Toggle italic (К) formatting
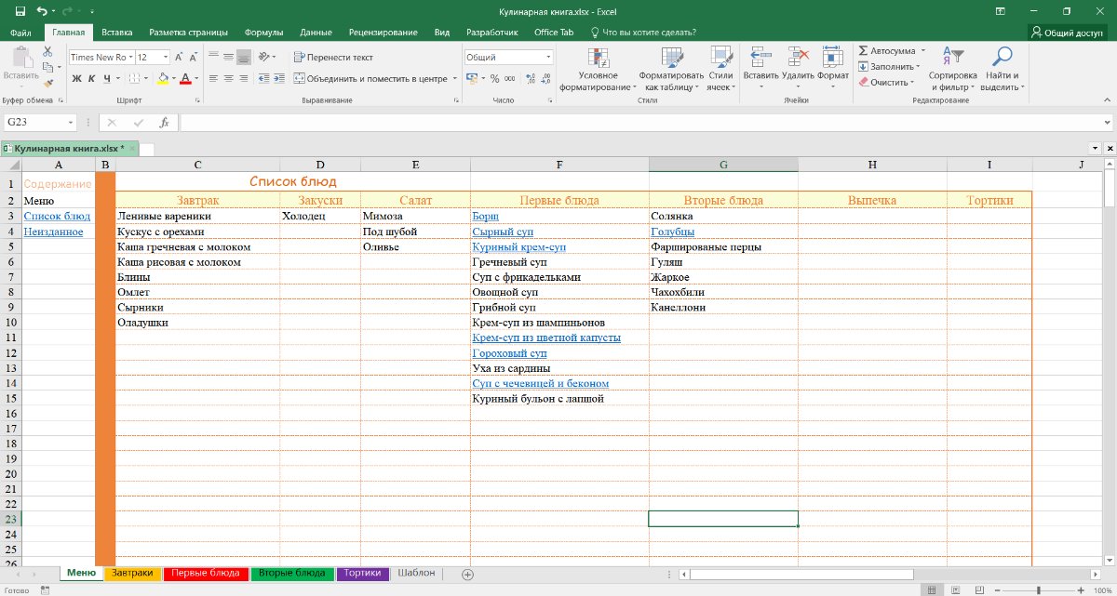 coord(92,79)
